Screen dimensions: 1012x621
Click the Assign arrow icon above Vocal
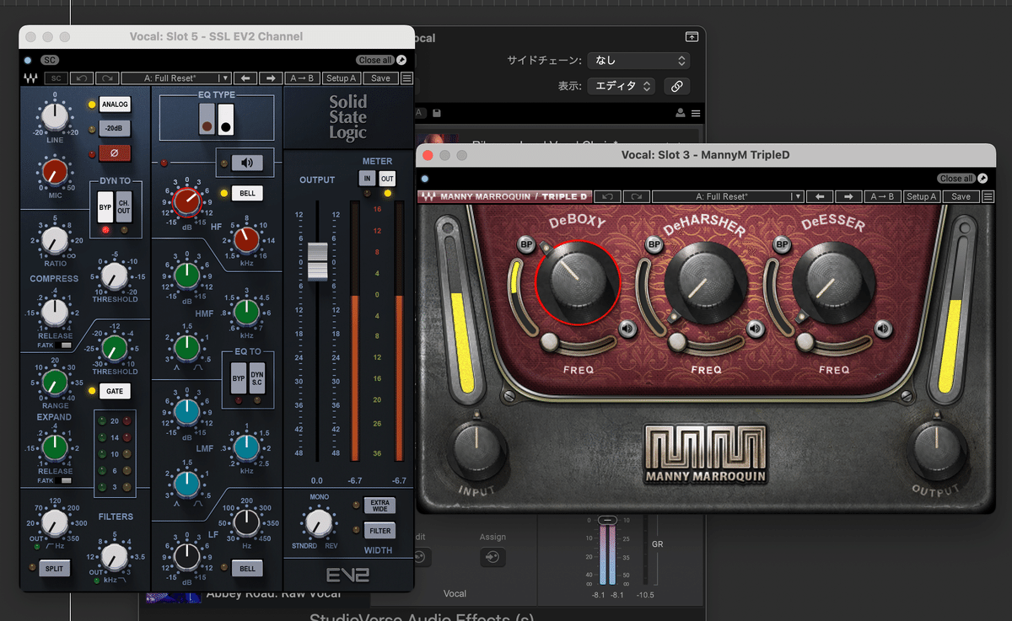(493, 557)
